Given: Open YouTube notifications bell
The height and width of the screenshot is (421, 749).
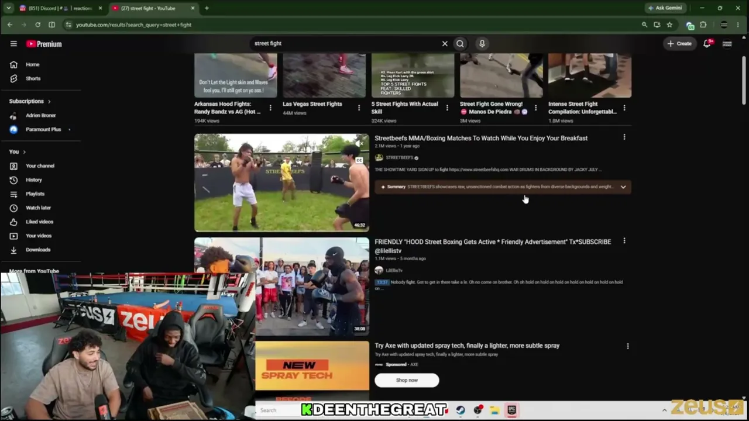Looking at the screenshot, I should click(x=707, y=43).
